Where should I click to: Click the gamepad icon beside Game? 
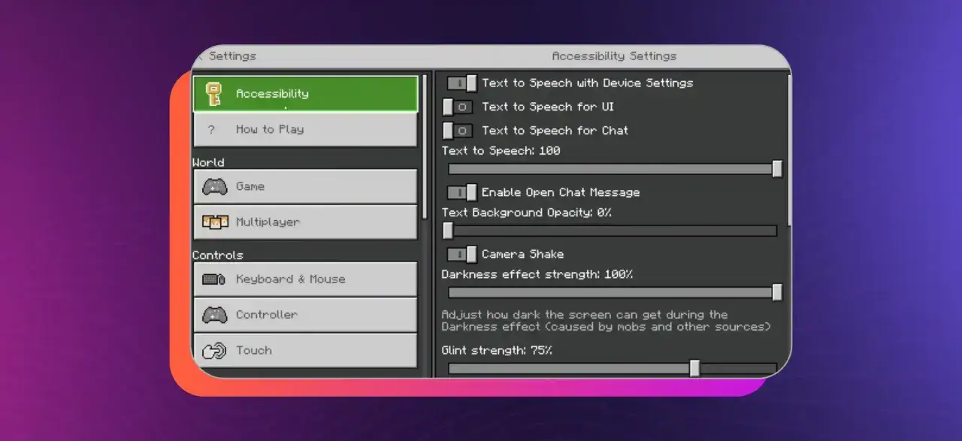pos(215,186)
